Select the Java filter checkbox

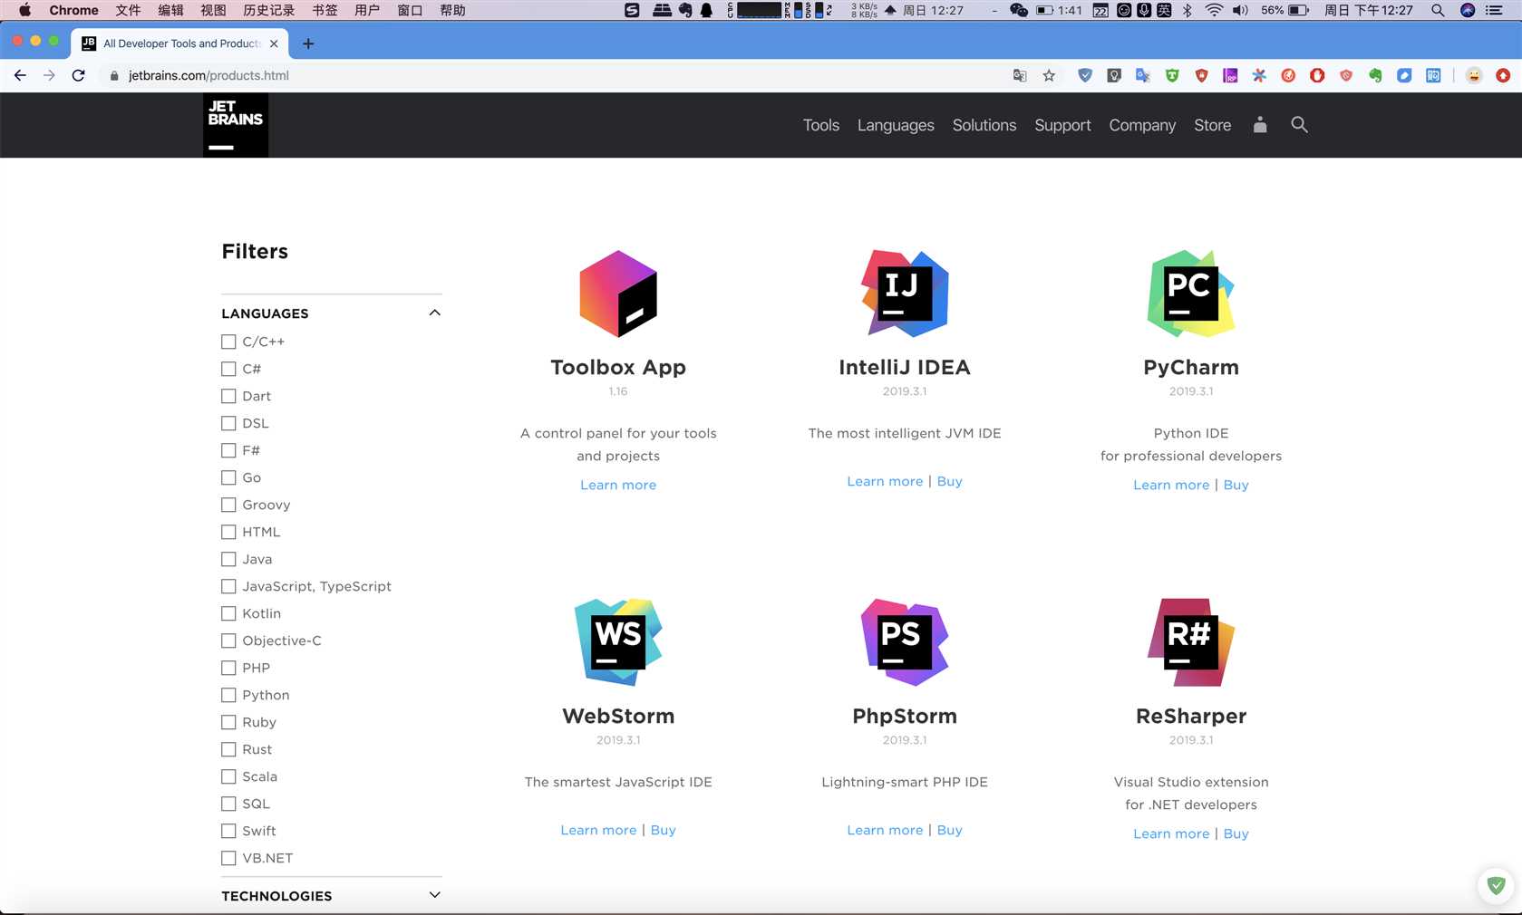pyautogui.click(x=228, y=559)
